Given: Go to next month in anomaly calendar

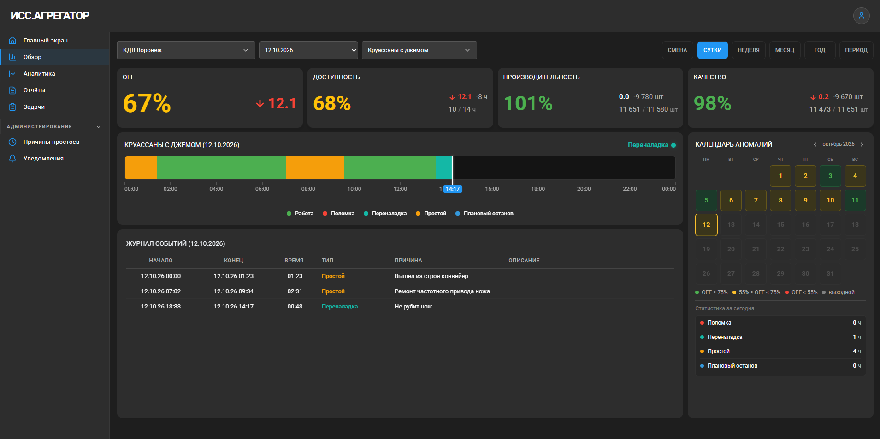Looking at the screenshot, I should point(862,144).
